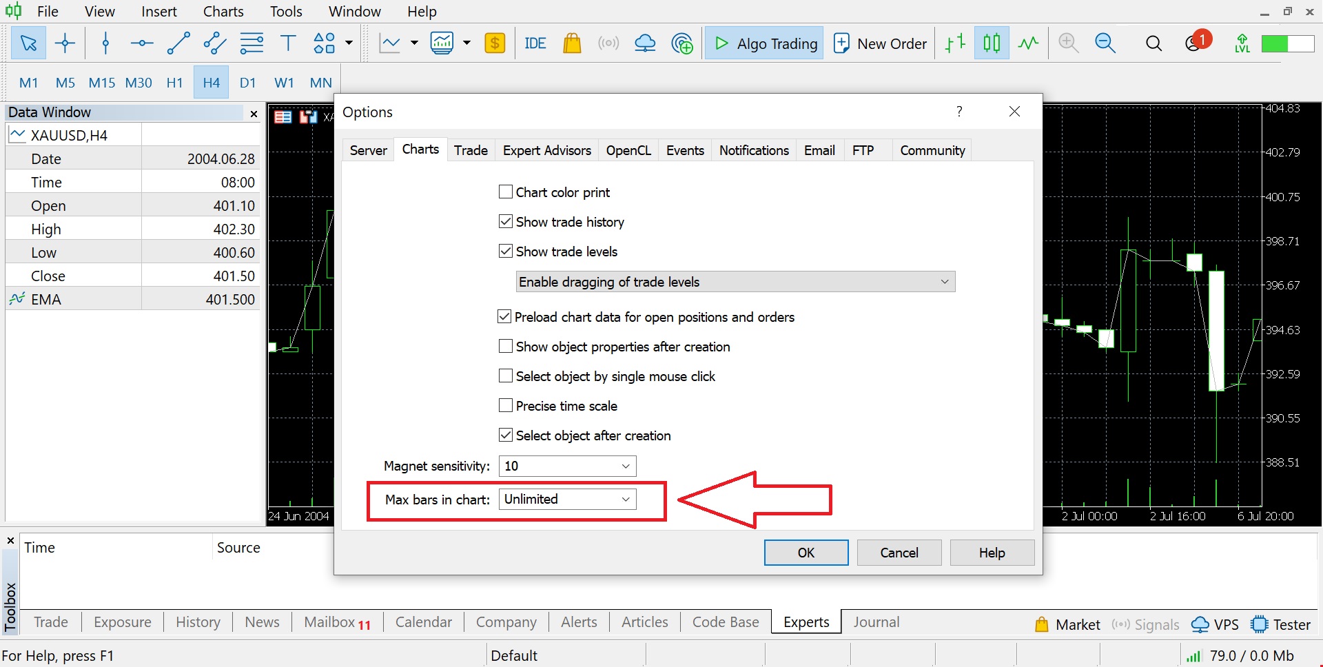Select the Text label tool

(288, 43)
